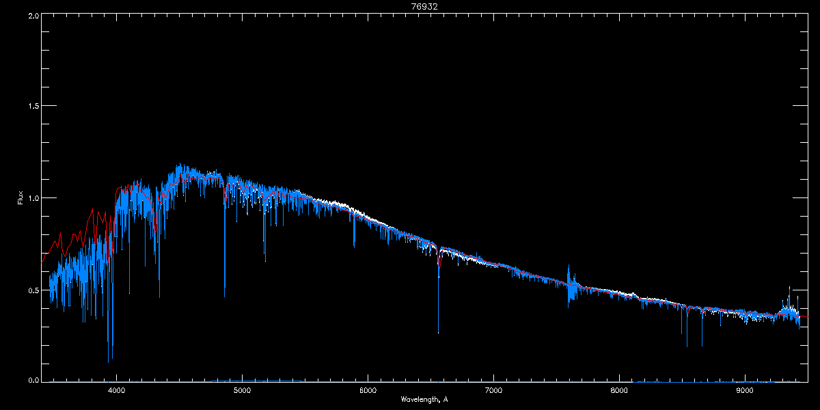The height and width of the screenshot is (410, 820).
Task: Click the 8000 wavelength tick label
Action: [x=619, y=391]
